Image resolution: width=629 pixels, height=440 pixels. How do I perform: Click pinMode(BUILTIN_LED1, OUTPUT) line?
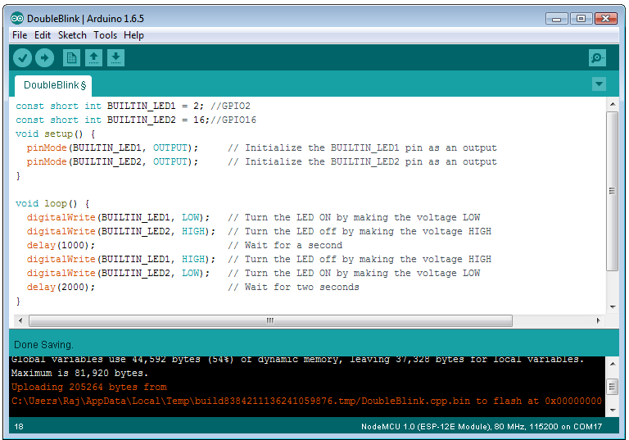pyautogui.click(x=112, y=147)
